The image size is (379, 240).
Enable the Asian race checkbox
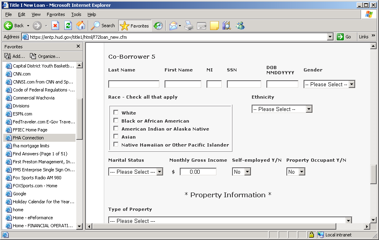pyautogui.click(x=116, y=137)
